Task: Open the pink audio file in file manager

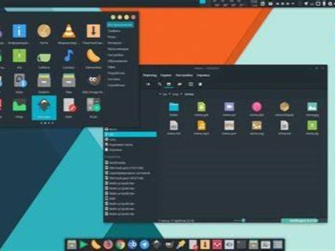Action: click(256, 107)
